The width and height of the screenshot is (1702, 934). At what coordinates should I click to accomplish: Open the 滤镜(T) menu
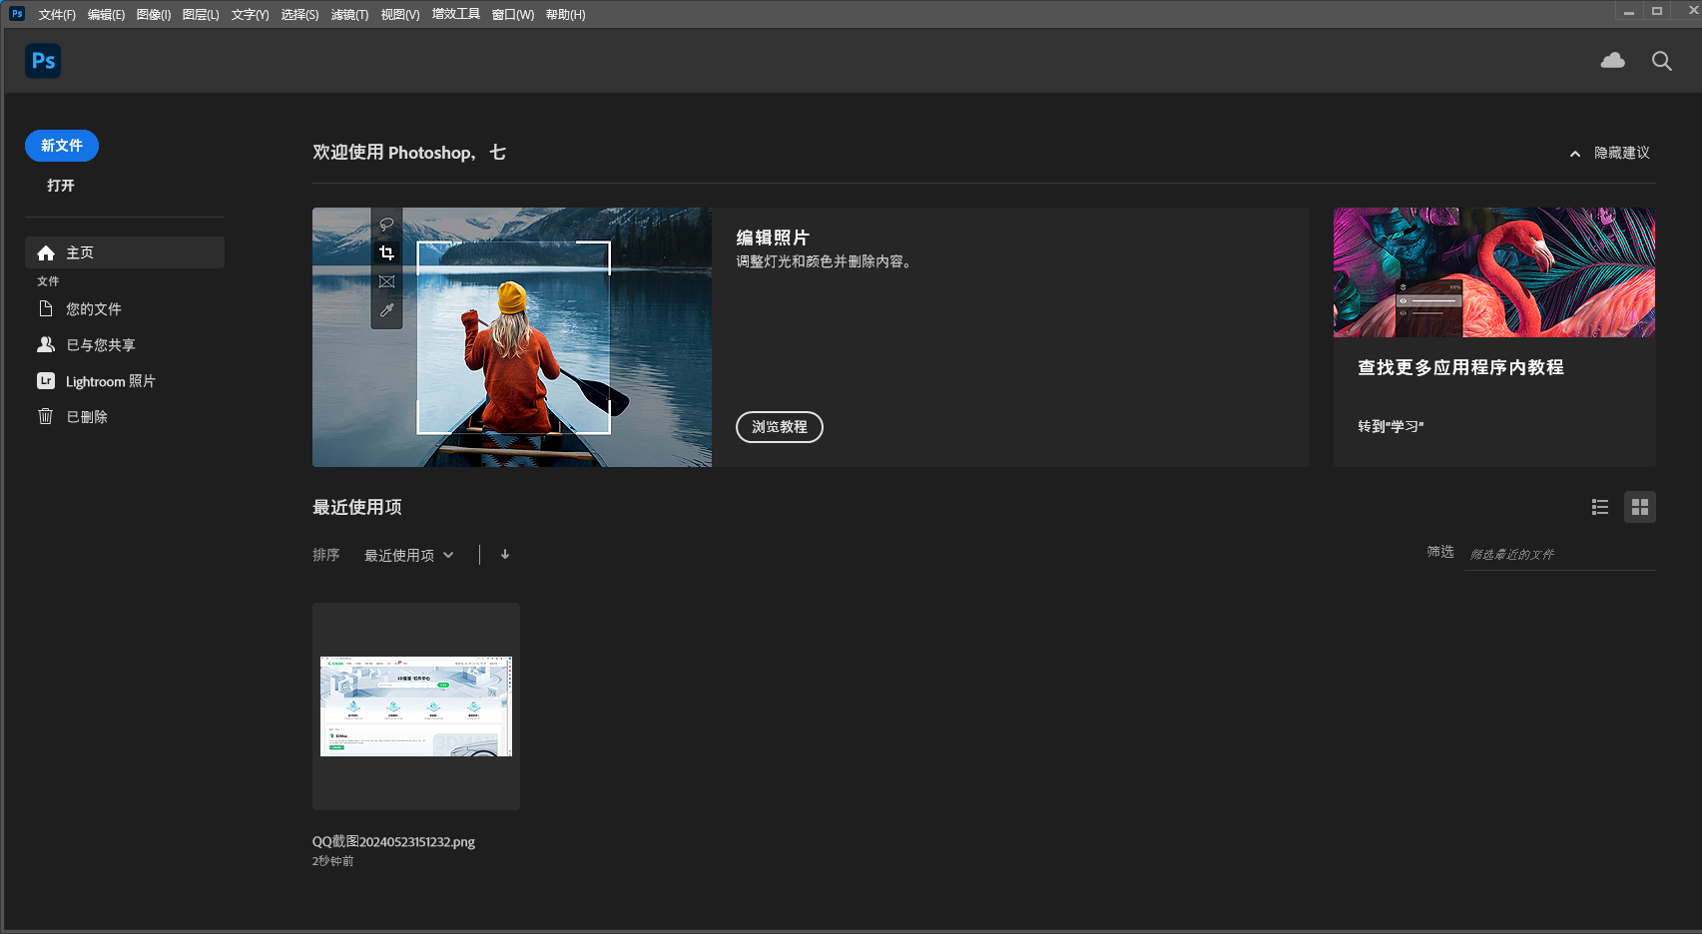[x=349, y=14]
